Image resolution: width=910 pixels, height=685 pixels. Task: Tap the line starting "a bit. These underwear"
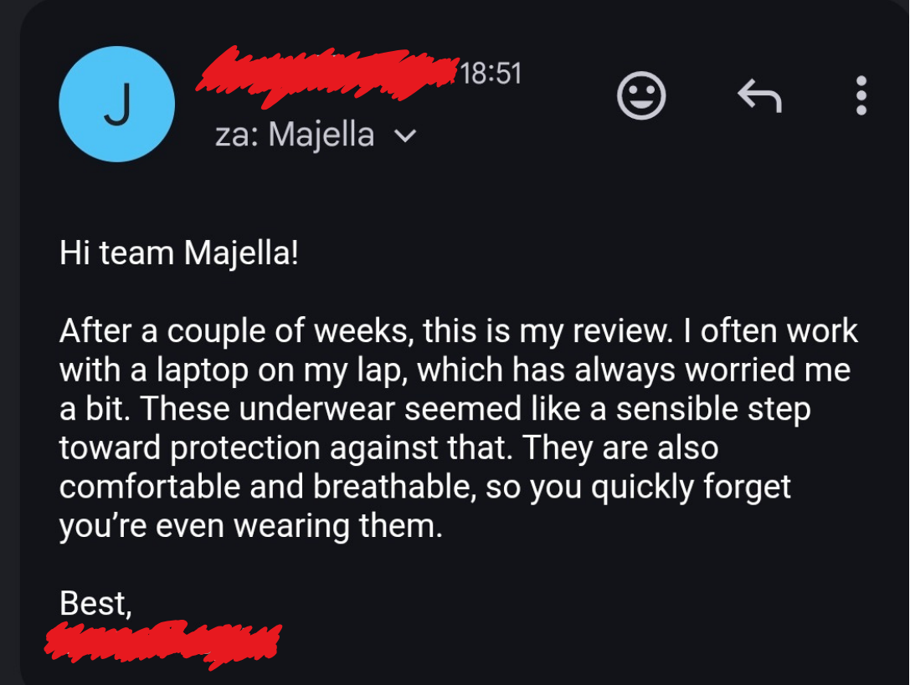tap(434, 410)
